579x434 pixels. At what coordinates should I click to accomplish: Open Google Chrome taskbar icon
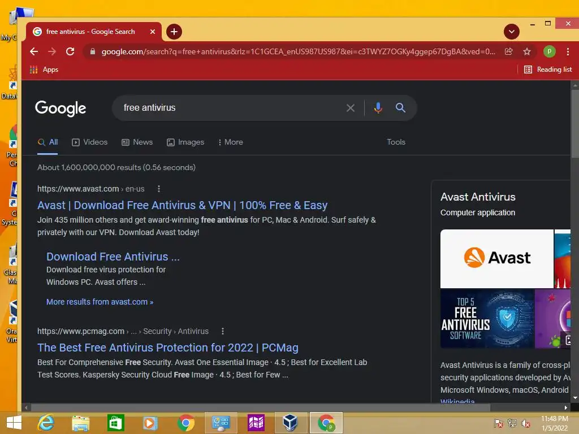coord(185,423)
